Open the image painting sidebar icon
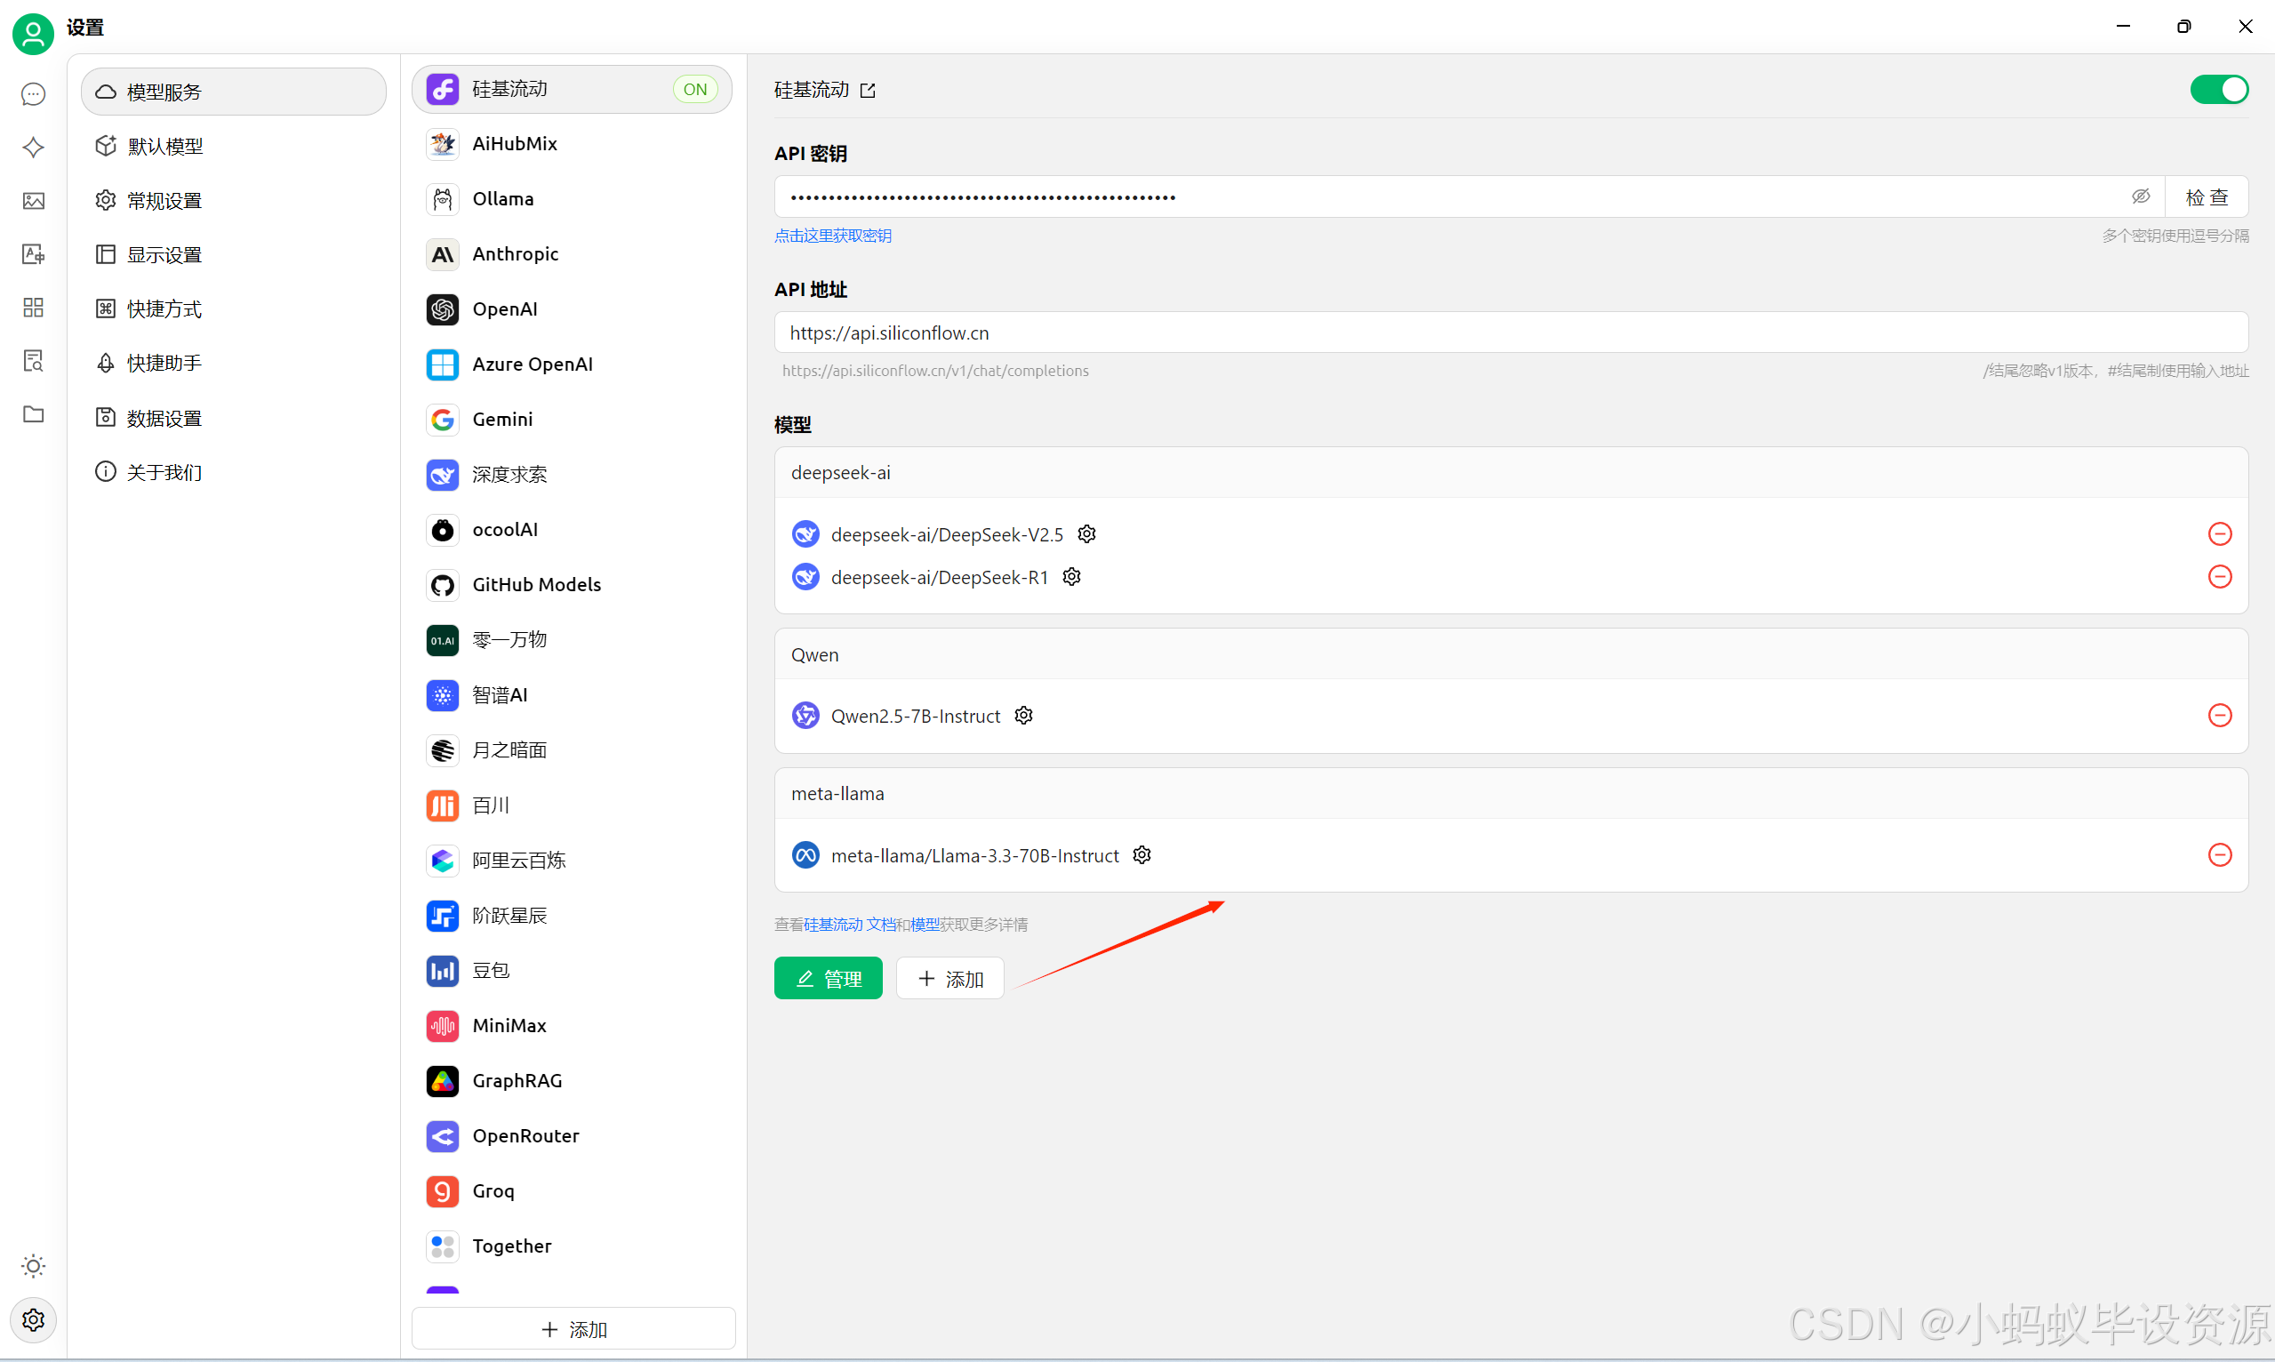Image resolution: width=2275 pixels, height=1362 pixels. tap(33, 201)
